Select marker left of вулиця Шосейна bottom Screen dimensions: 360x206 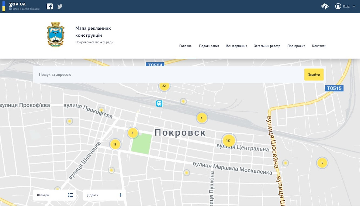coord(285,163)
